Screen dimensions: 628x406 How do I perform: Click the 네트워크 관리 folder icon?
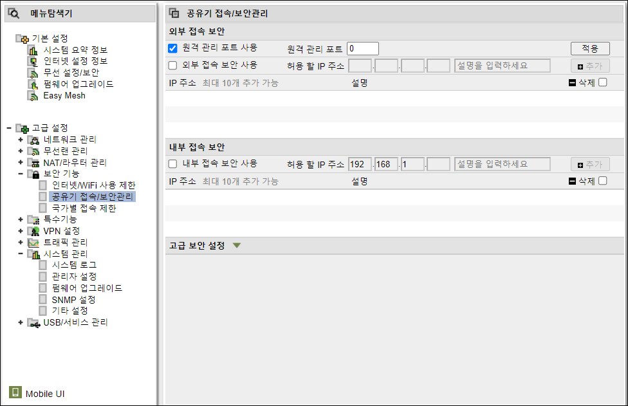(x=33, y=140)
